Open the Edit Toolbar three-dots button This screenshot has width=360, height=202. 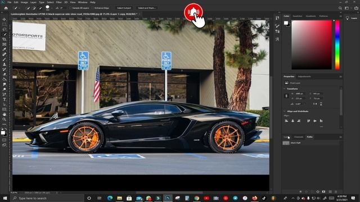[x=4, y=125]
